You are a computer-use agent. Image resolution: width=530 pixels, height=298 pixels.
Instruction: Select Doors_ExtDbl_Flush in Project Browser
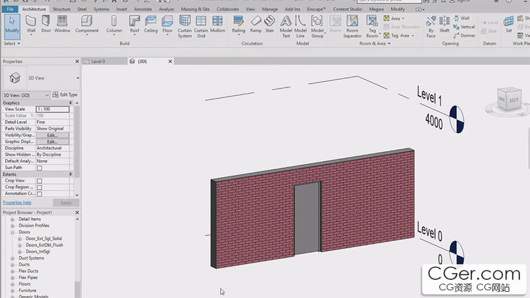click(45, 245)
